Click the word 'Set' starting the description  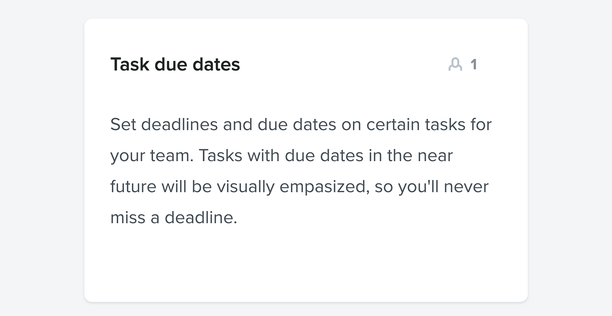pos(123,125)
